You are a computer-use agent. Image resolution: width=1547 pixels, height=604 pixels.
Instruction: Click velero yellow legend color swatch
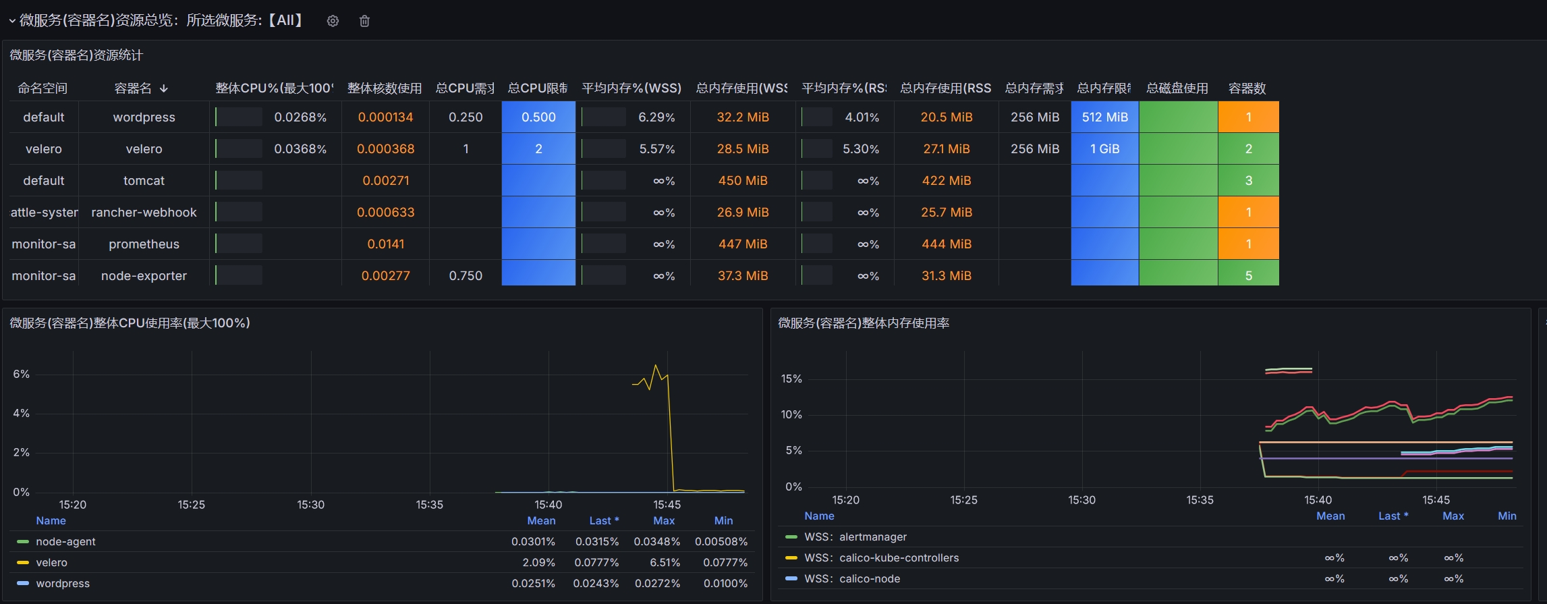click(x=23, y=562)
